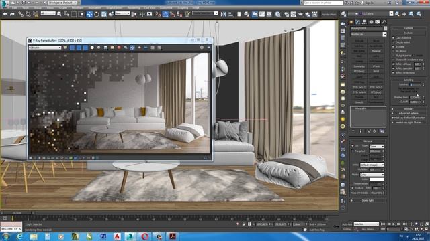The width and height of the screenshot is (430, 241).
Task: Click the Undo arrow in main toolbar
Action: (5, 14)
